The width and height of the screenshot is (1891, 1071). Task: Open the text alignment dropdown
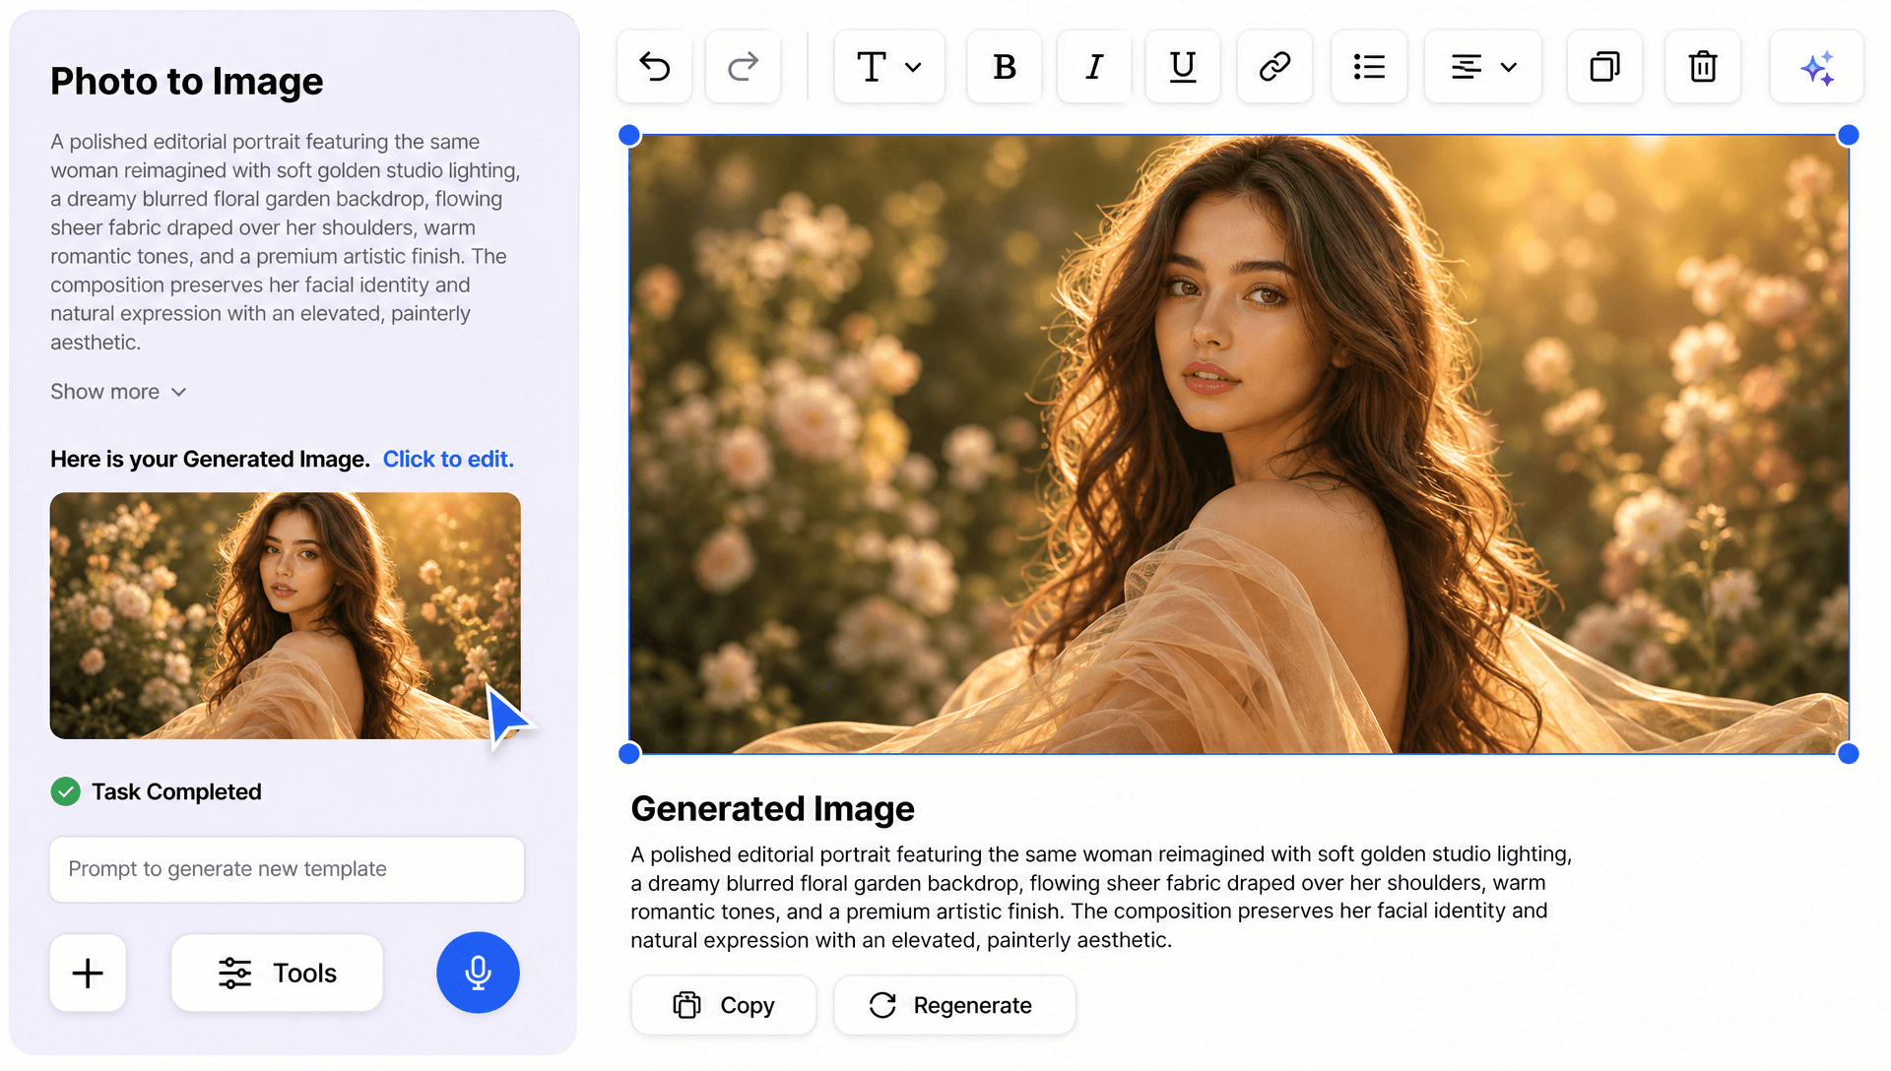(1482, 67)
